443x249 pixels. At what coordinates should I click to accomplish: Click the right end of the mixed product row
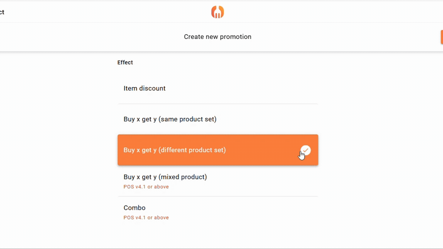click(x=306, y=181)
